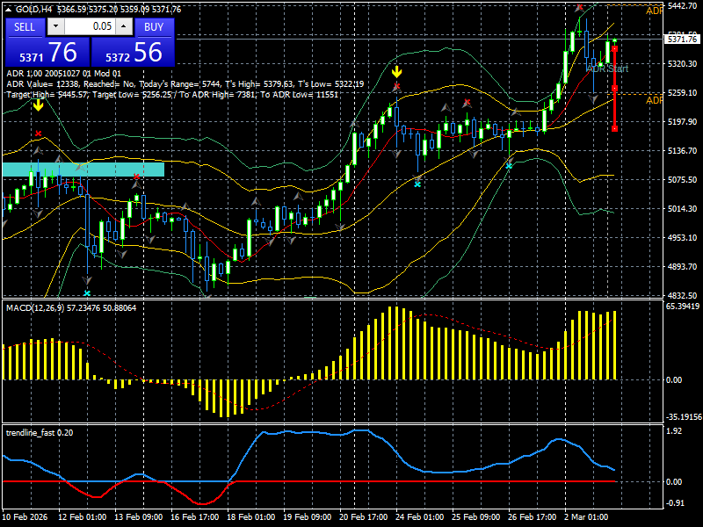Focus the 0.05 volume input field
Viewport: 703px width, 527px height.
click(90, 26)
